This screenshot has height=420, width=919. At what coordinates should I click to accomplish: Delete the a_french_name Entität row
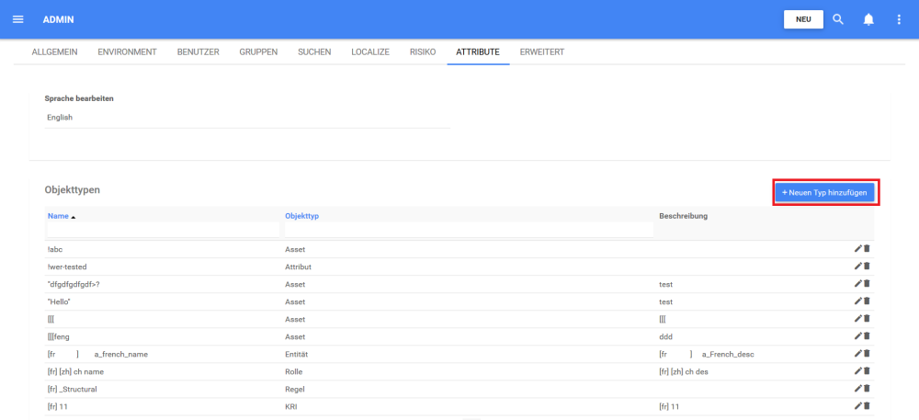(867, 354)
